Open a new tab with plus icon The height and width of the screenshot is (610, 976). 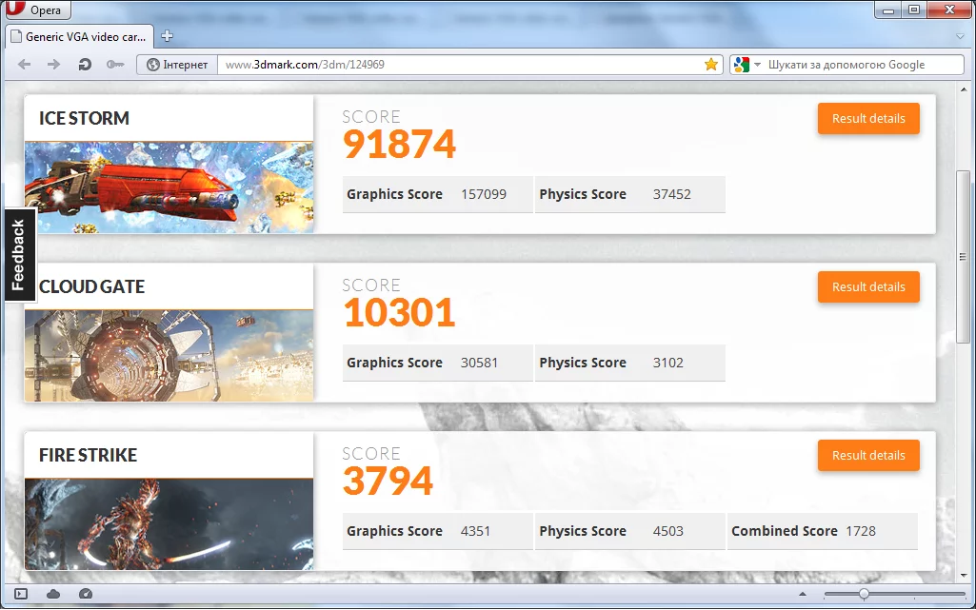click(167, 36)
